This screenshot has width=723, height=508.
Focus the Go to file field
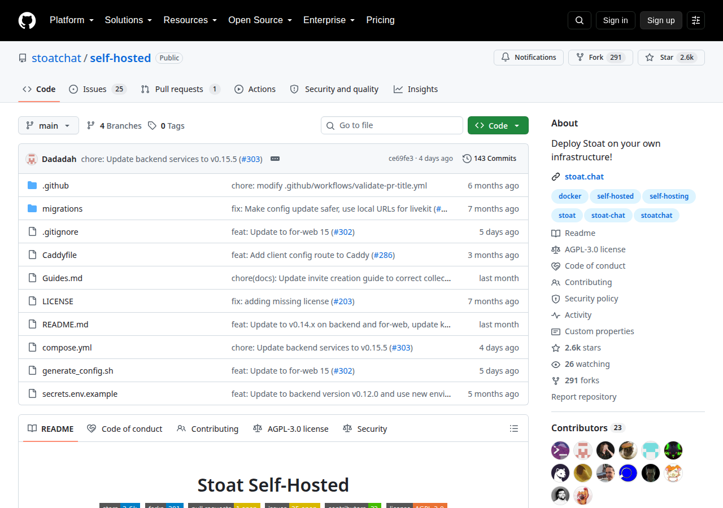pyautogui.click(x=392, y=125)
